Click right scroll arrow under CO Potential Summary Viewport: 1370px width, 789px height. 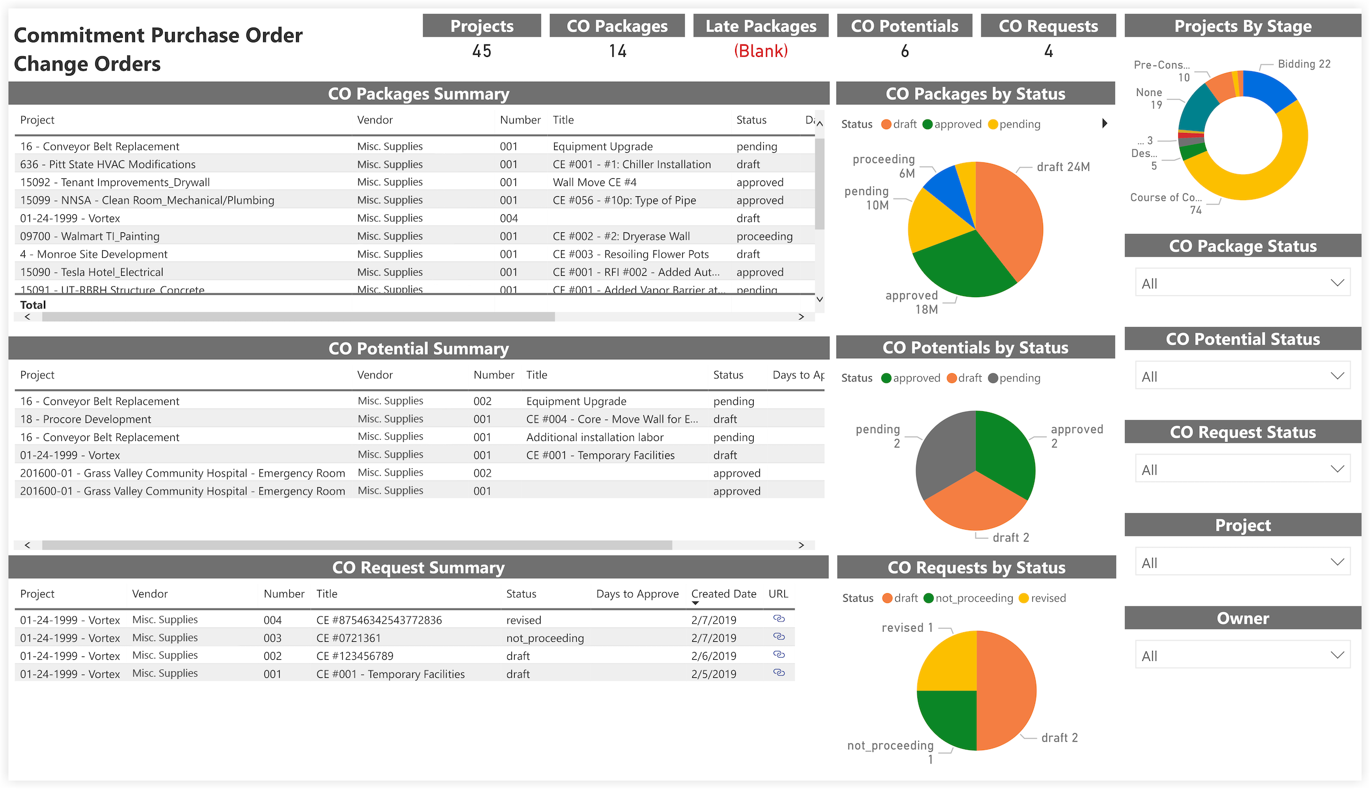click(801, 545)
